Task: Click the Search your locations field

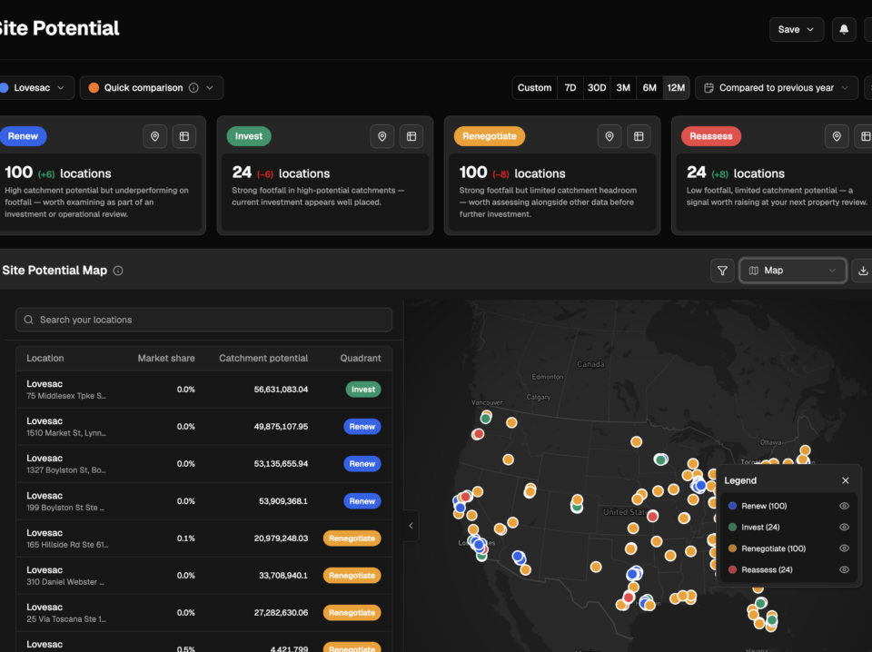Action: point(204,320)
